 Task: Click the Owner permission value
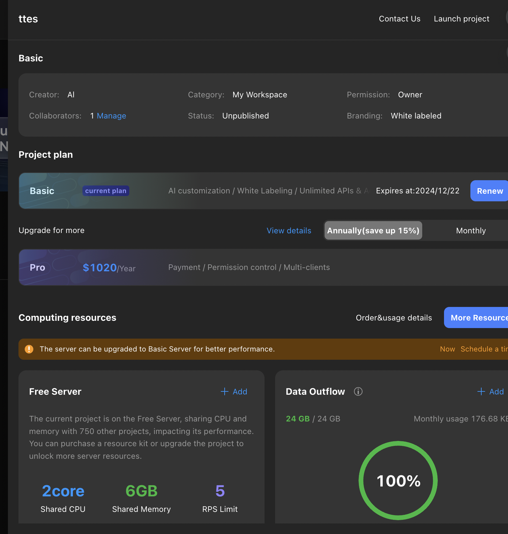coord(410,95)
